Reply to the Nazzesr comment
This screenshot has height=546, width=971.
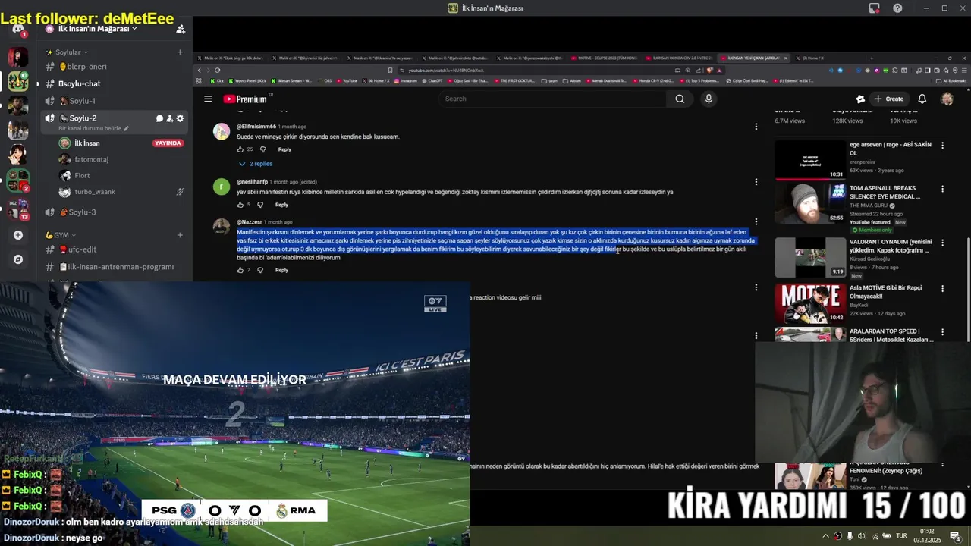pos(281,270)
